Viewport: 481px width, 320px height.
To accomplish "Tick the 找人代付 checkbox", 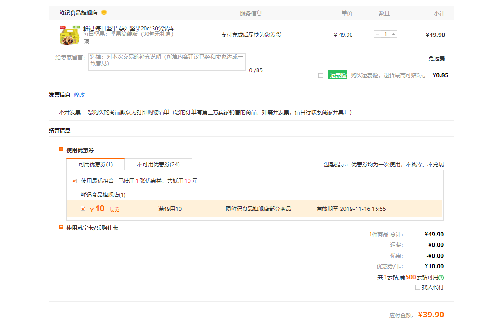I will pyautogui.click(x=417, y=287).
